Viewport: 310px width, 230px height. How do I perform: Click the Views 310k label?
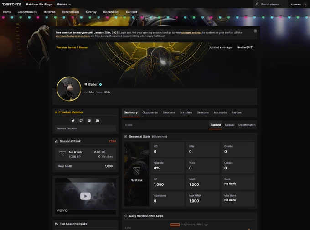(x=103, y=92)
